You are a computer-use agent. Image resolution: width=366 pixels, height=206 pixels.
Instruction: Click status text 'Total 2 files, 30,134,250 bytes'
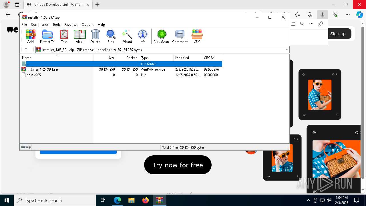[183, 148]
